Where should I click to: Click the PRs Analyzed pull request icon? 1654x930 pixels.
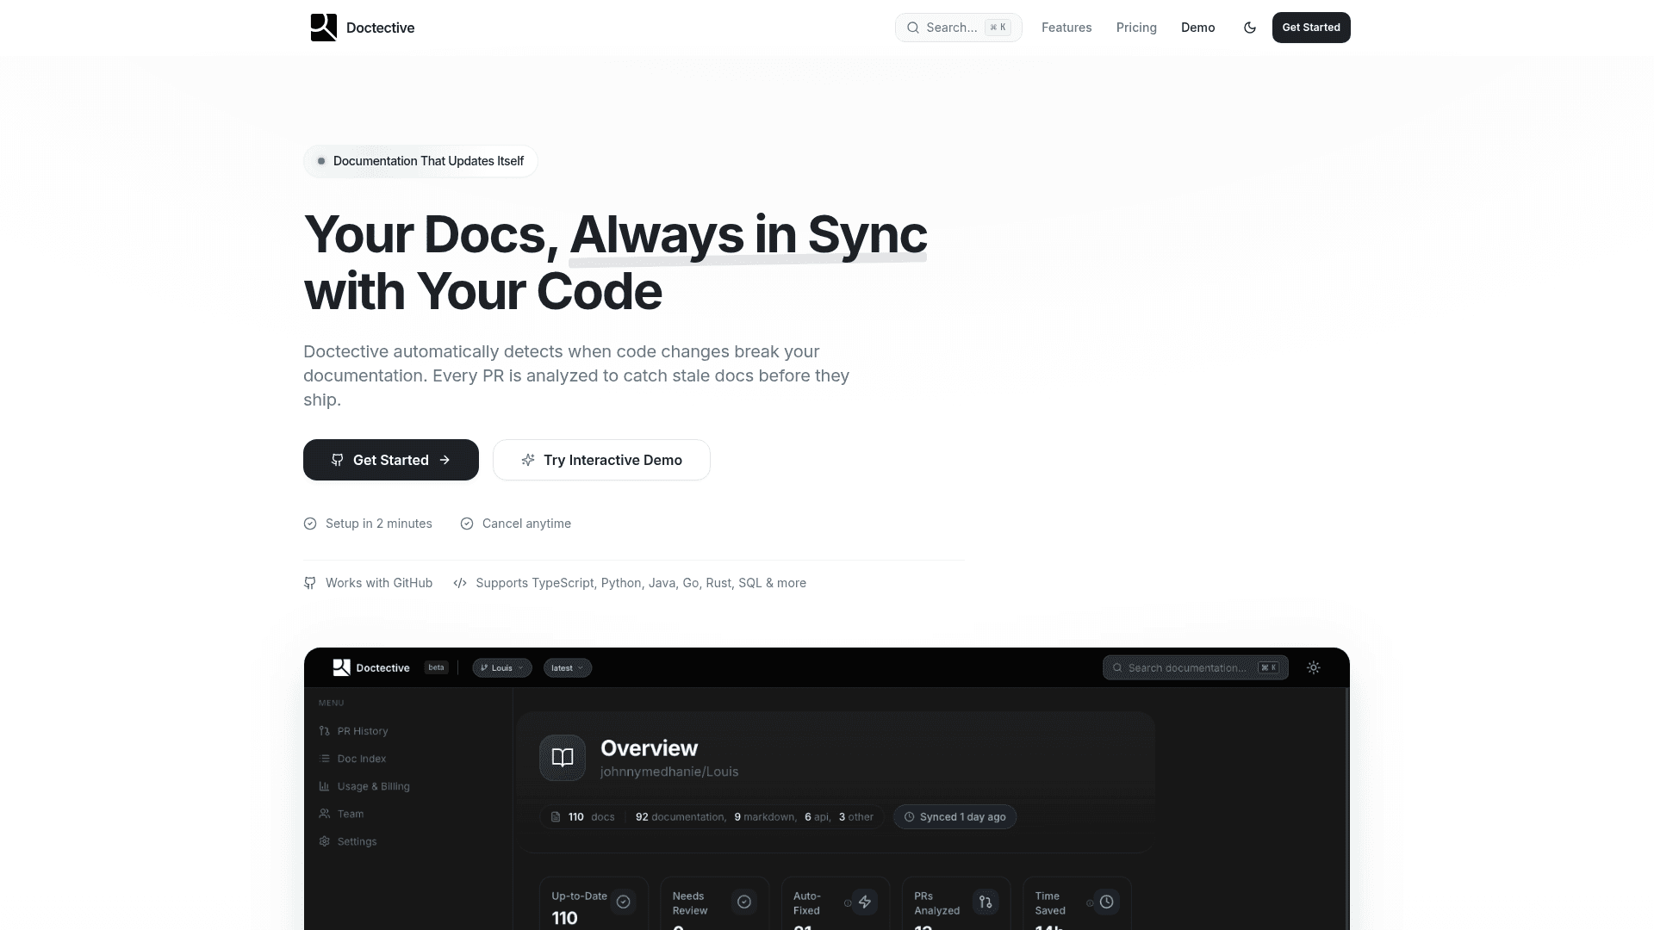pos(986,902)
